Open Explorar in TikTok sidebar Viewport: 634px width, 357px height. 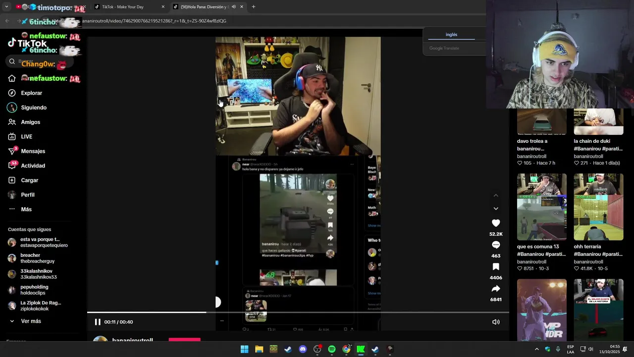pos(31,93)
